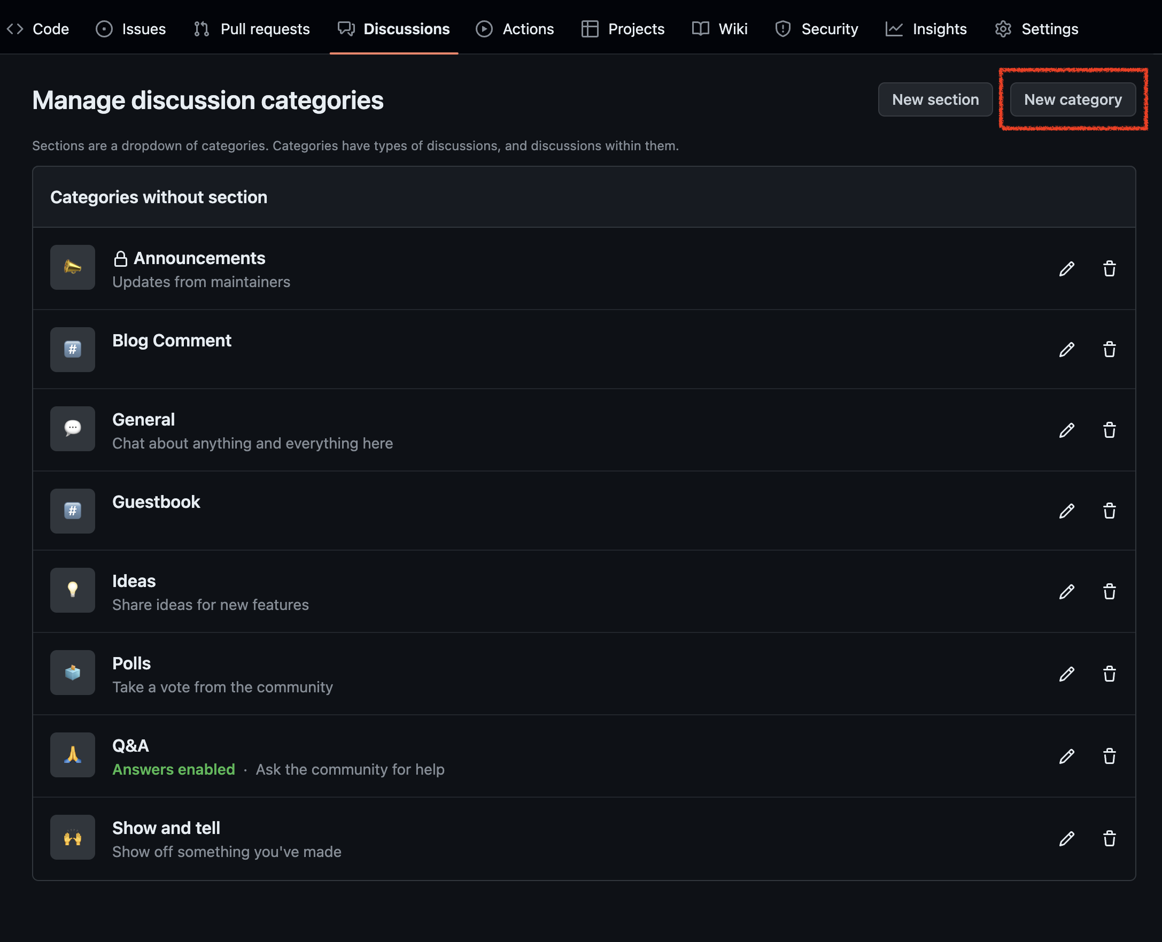
Task: Click the Blog Comment hash emoji icon
Action: (73, 350)
